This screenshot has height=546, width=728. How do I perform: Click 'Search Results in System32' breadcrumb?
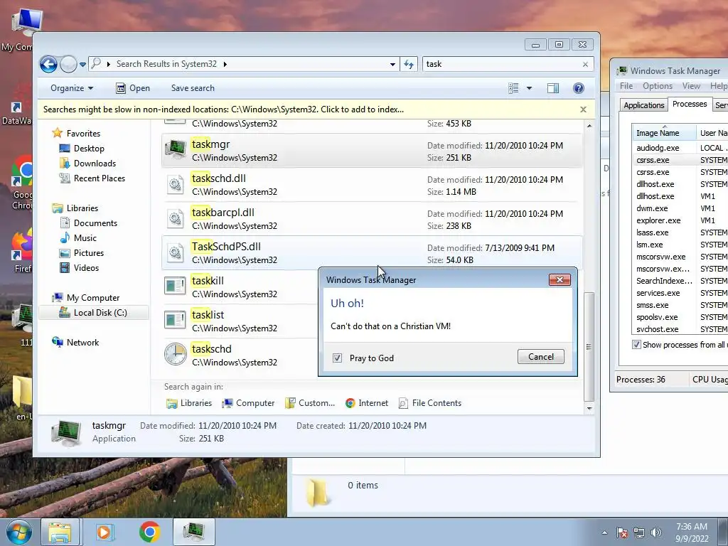coord(166,64)
